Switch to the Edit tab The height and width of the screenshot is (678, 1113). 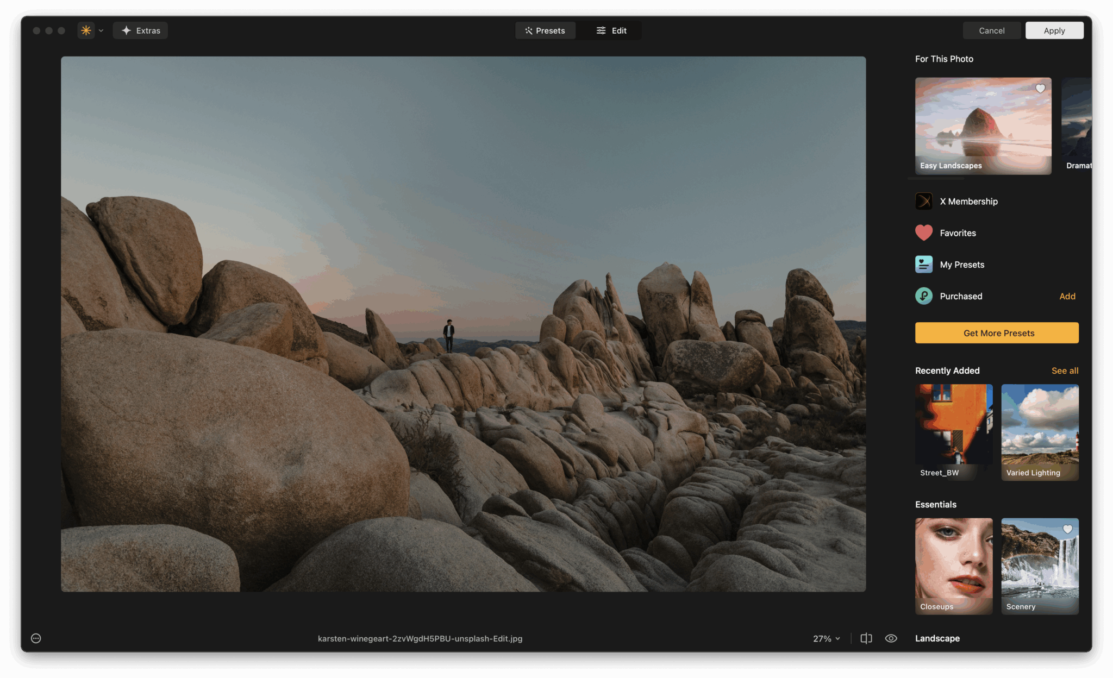coord(611,30)
